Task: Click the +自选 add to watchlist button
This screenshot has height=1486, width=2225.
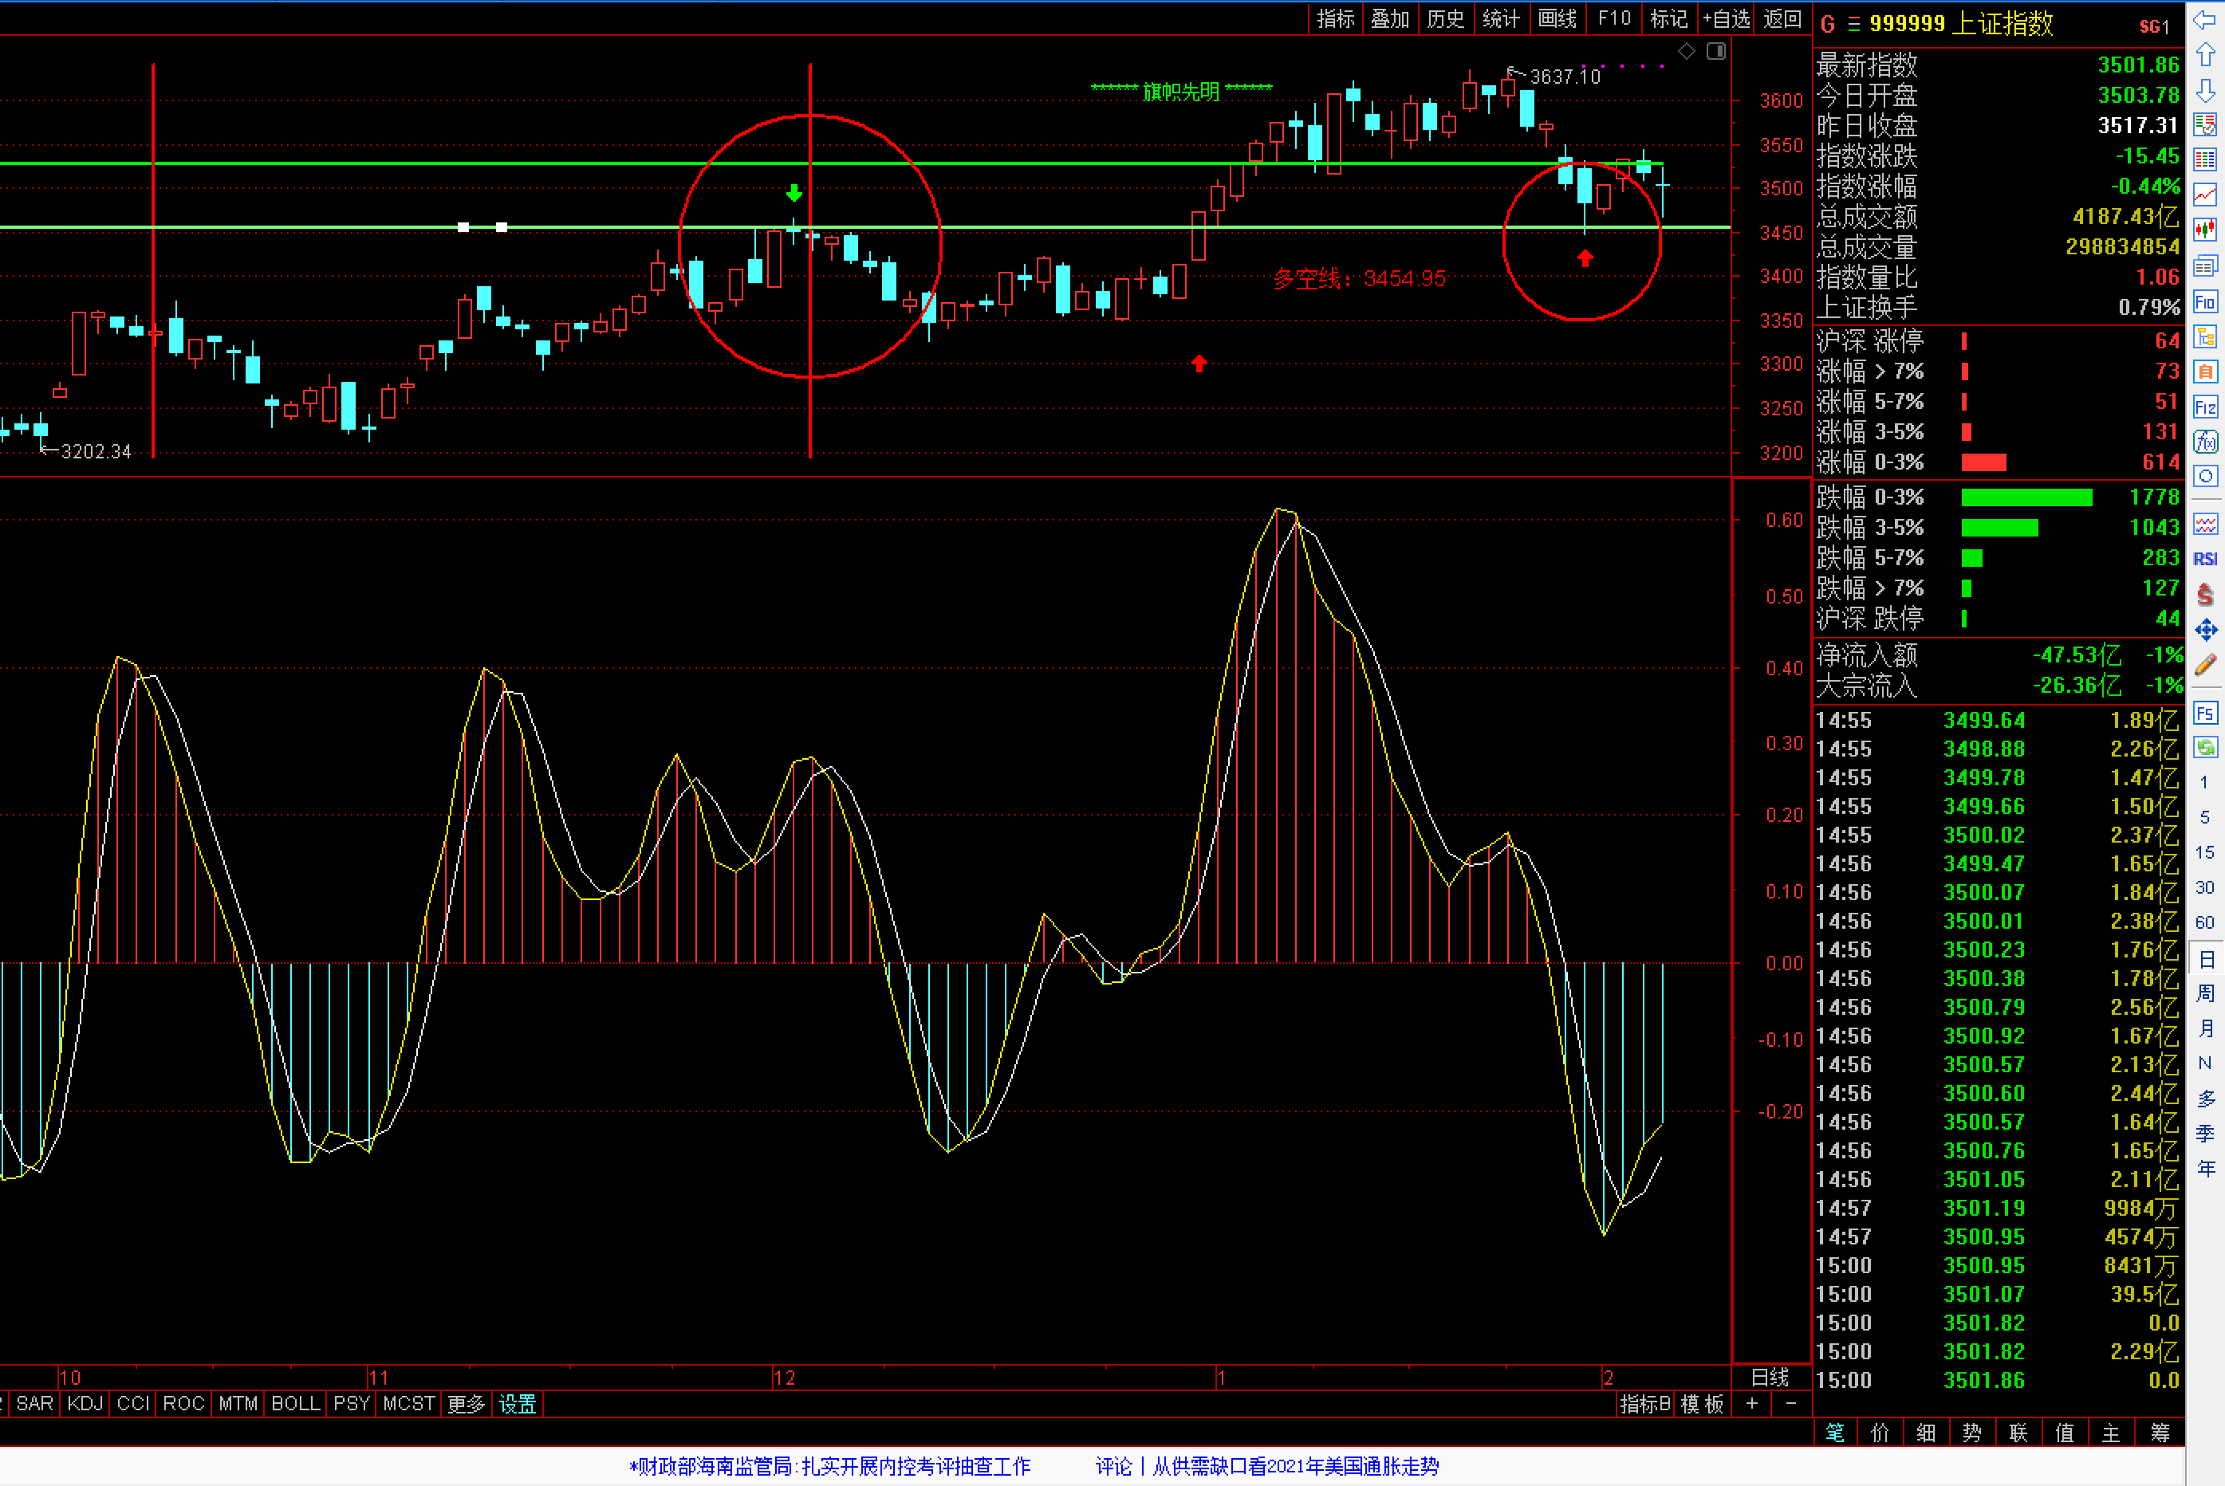Action: click(x=1727, y=18)
